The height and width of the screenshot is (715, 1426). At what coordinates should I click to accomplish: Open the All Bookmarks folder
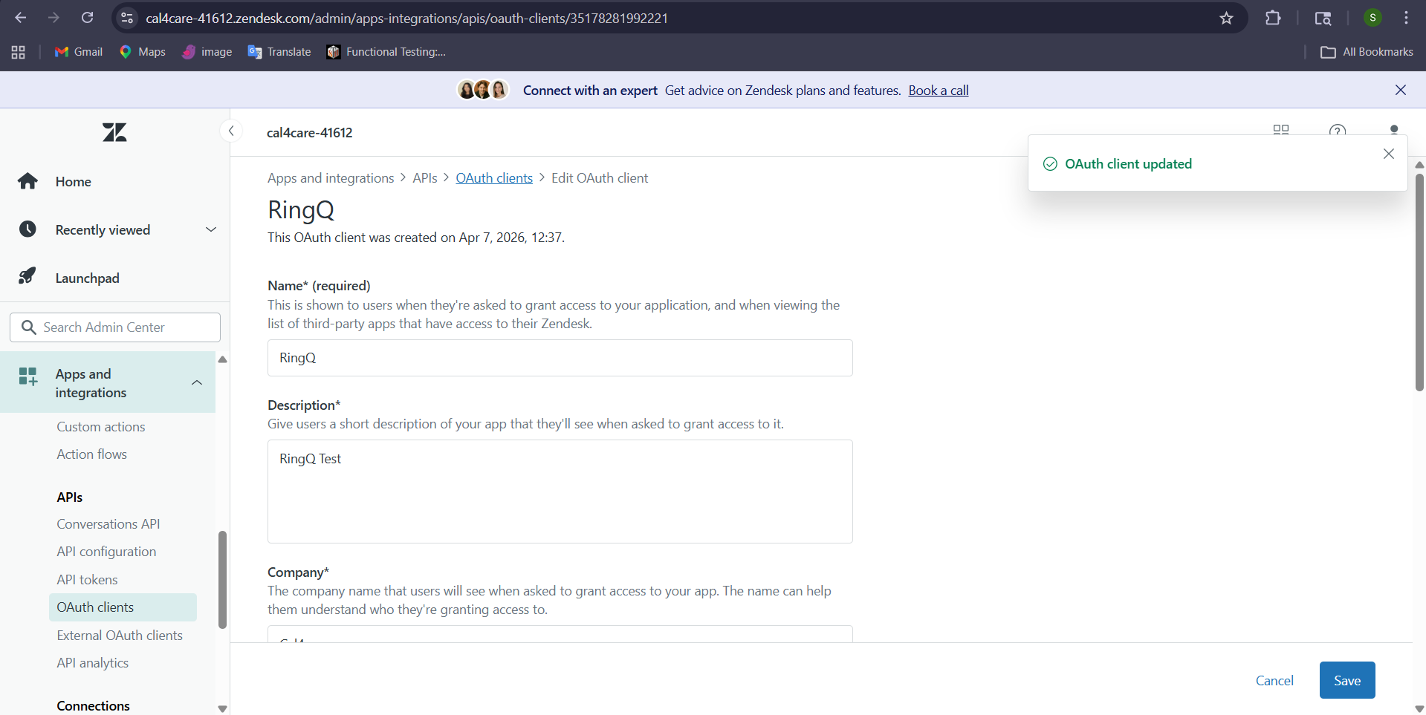click(x=1367, y=52)
